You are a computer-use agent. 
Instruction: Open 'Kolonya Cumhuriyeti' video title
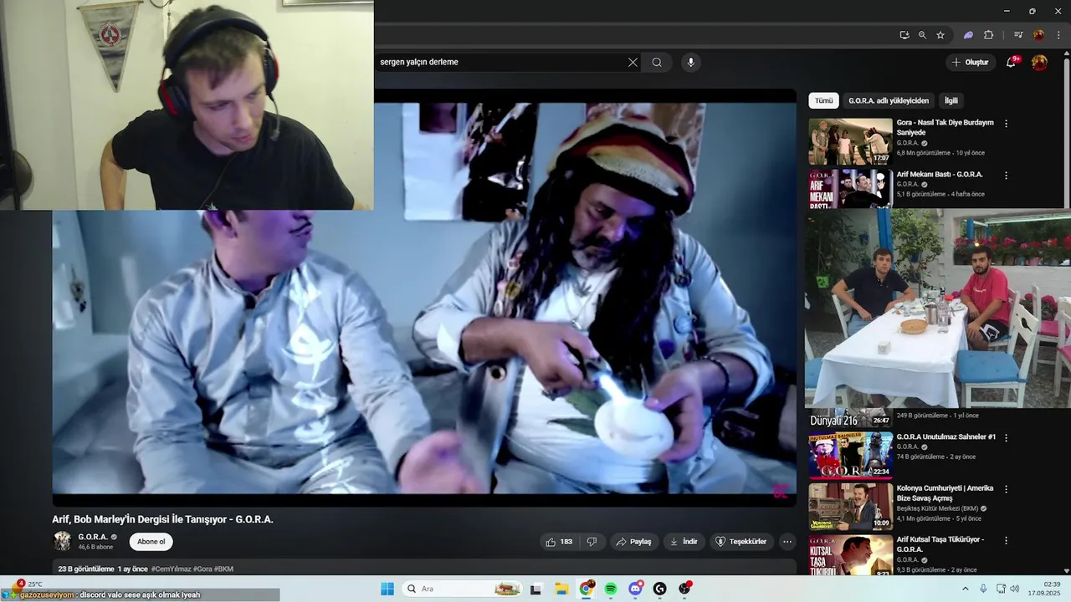(945, 493)
